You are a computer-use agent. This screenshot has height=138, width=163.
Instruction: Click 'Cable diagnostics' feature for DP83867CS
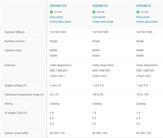click(x=61, y=65)
